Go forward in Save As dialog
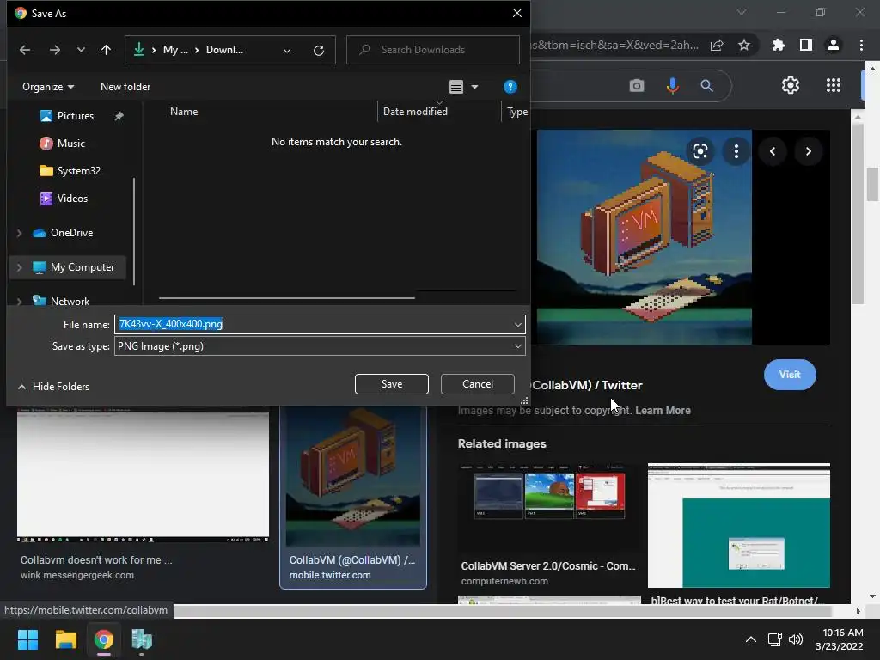The width and height of the screenshot is (880, 660). pos(54,50)
